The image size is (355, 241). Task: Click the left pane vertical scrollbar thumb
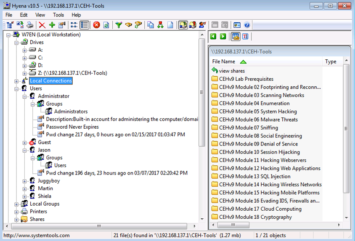click(x=202, y=93)
